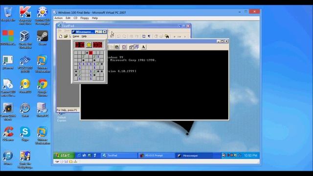Open the Help menu in Minesweeper
The image size is (313, 176).
coord(84,36)
